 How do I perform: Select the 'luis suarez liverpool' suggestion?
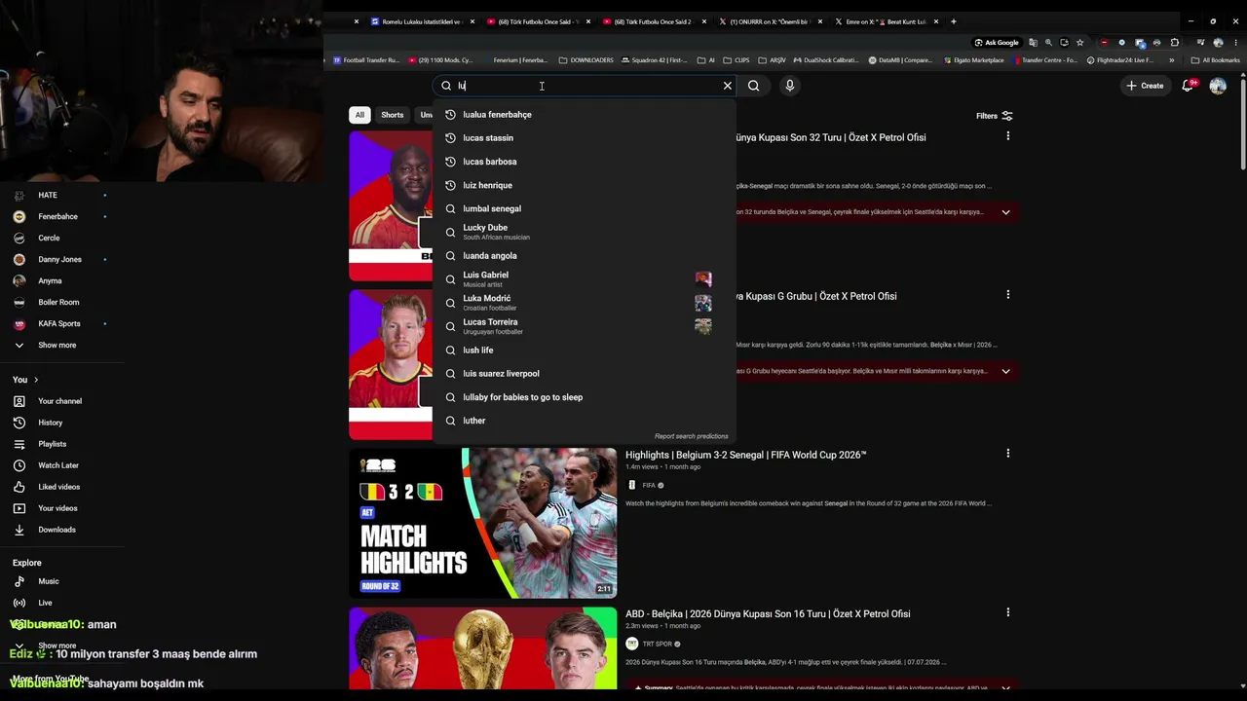coord(585,374)
